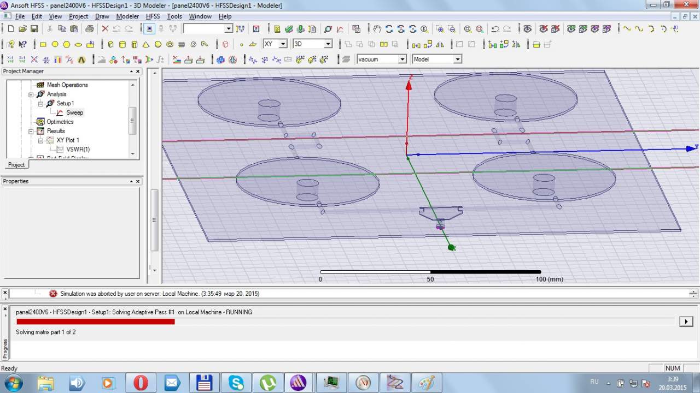700x393 pixels.
Task: Click the simulation progress arrow button
Action: (x=686, y=321)
